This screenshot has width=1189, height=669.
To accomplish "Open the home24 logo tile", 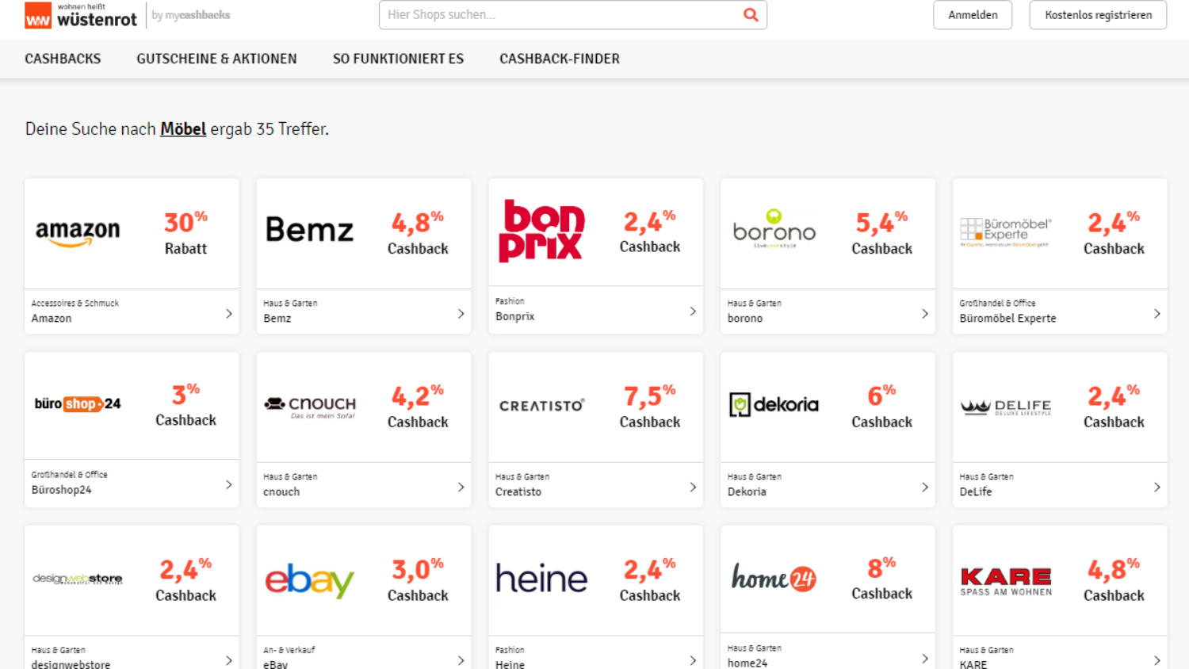I will point(774,579).
